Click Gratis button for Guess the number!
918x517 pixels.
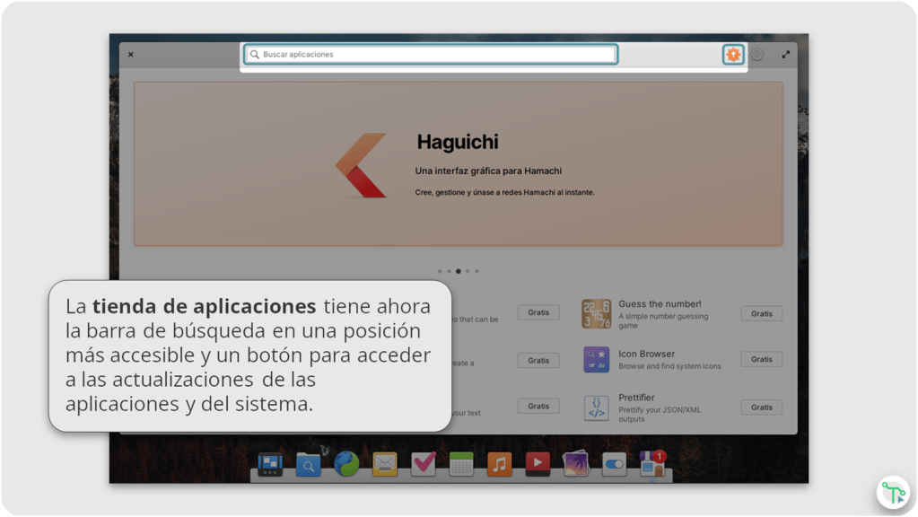point(761,313)
